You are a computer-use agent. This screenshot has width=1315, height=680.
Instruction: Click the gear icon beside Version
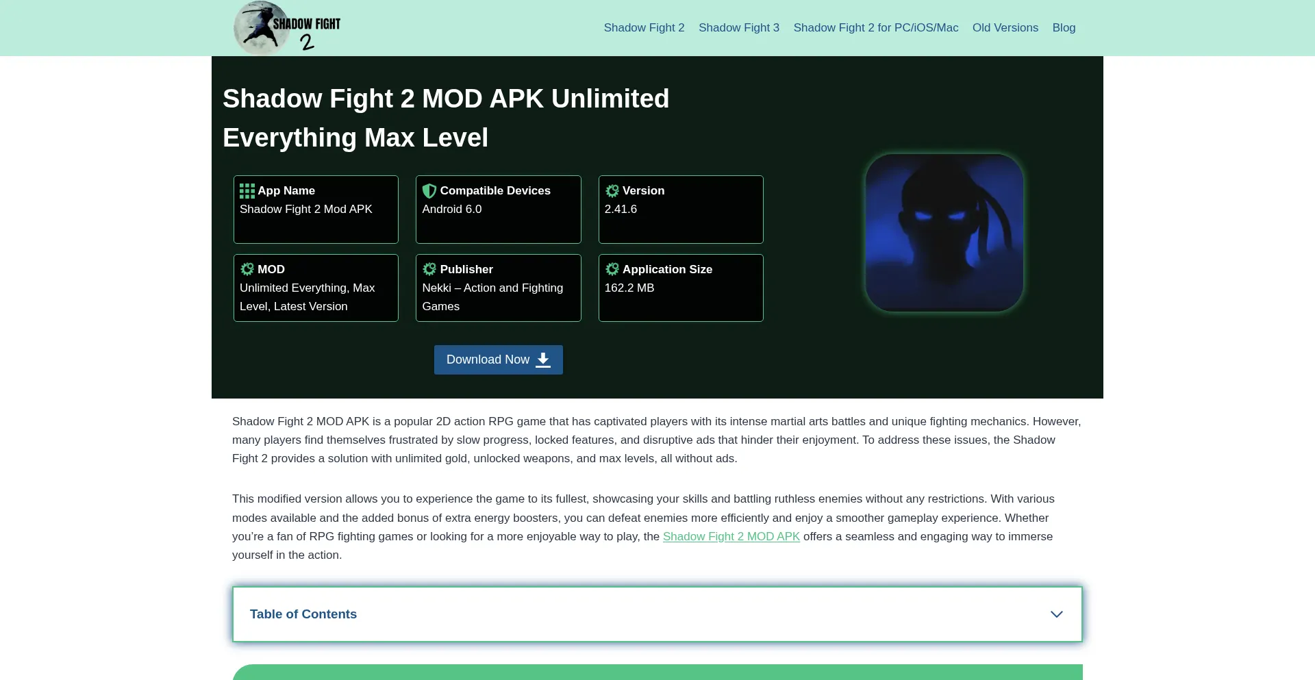(x=612, y=191)
